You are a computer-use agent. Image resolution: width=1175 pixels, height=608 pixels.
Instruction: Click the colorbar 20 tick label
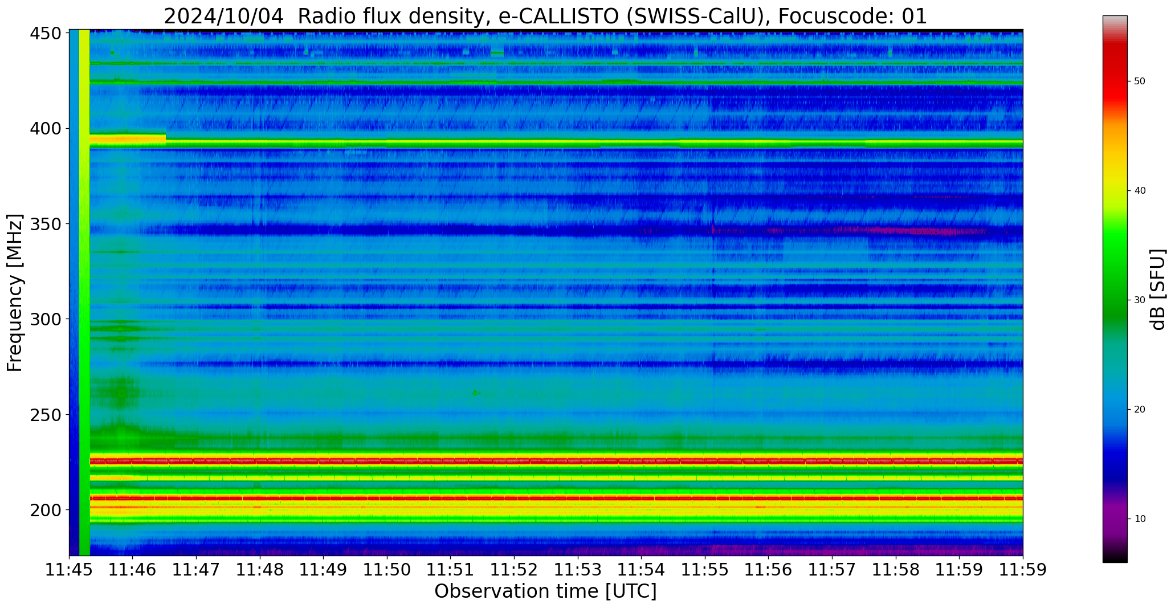pos(1140,410)
